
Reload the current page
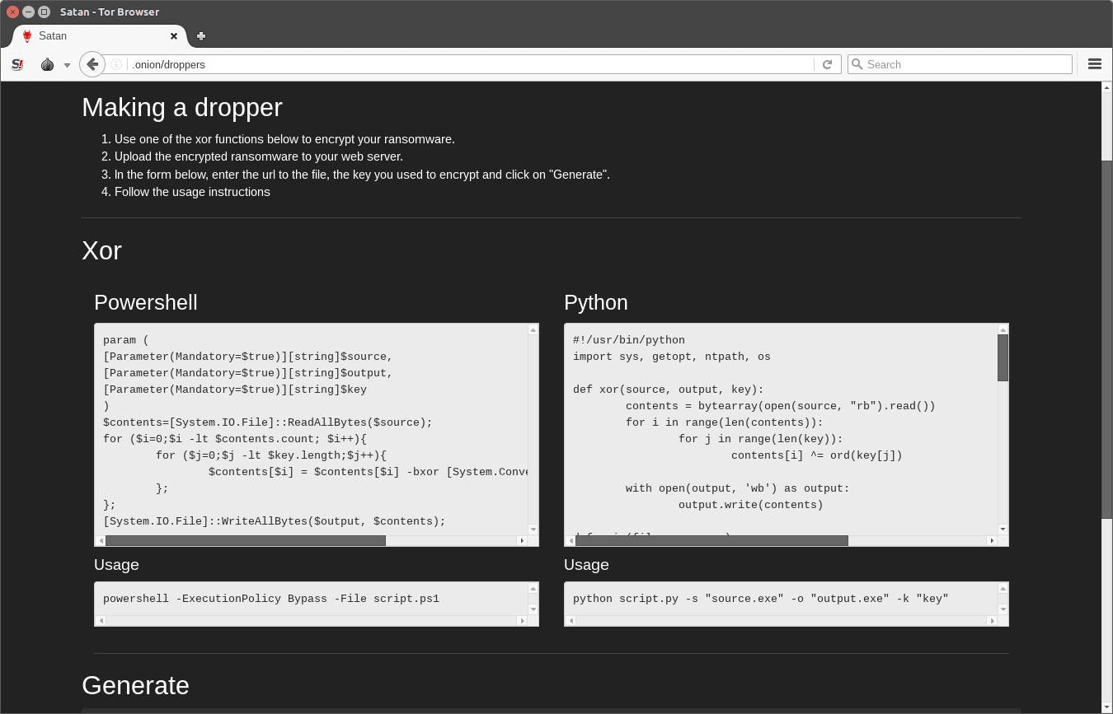pos(827,64)
